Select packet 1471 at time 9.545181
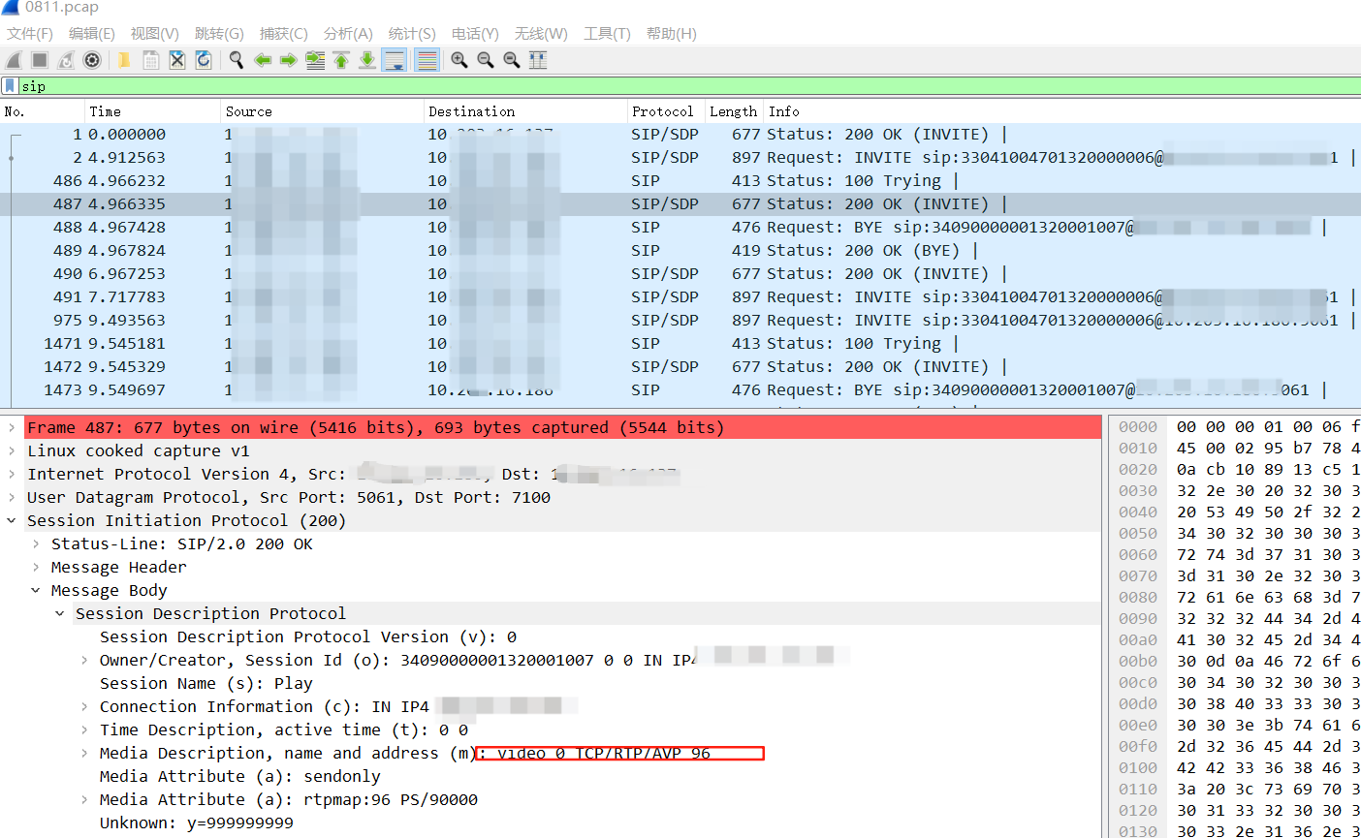Viewport: 1361px width, 838px height. [x=680, y=344]
